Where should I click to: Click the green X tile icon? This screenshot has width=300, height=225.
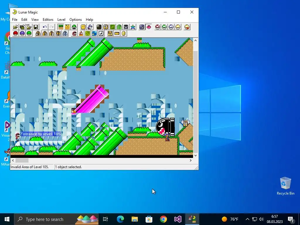(x=88, y=34)
